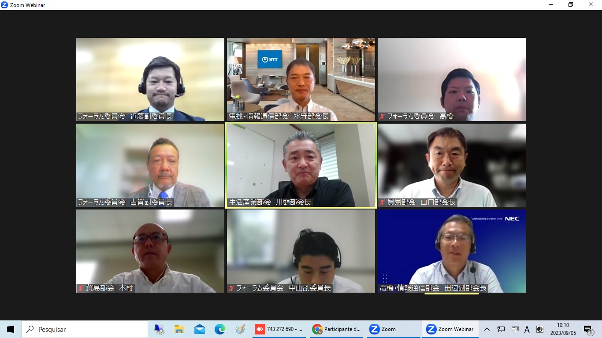Launch Mail app from taskbar
This screenshot has height=338, width=602.
pyautogui.click(x=200, y=329)
